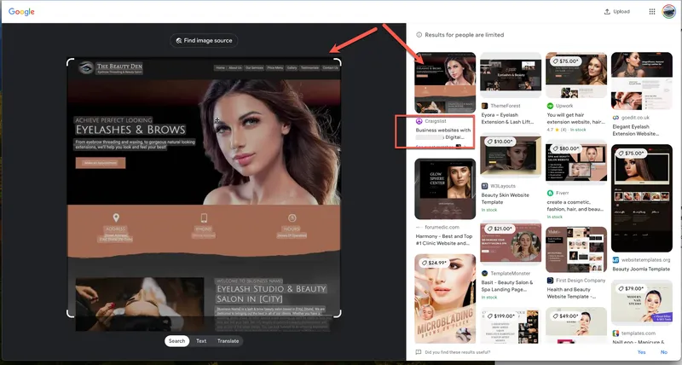Grab the top-left crop corner handle of the image
682x365 pixels.
[x=70, y=61]
